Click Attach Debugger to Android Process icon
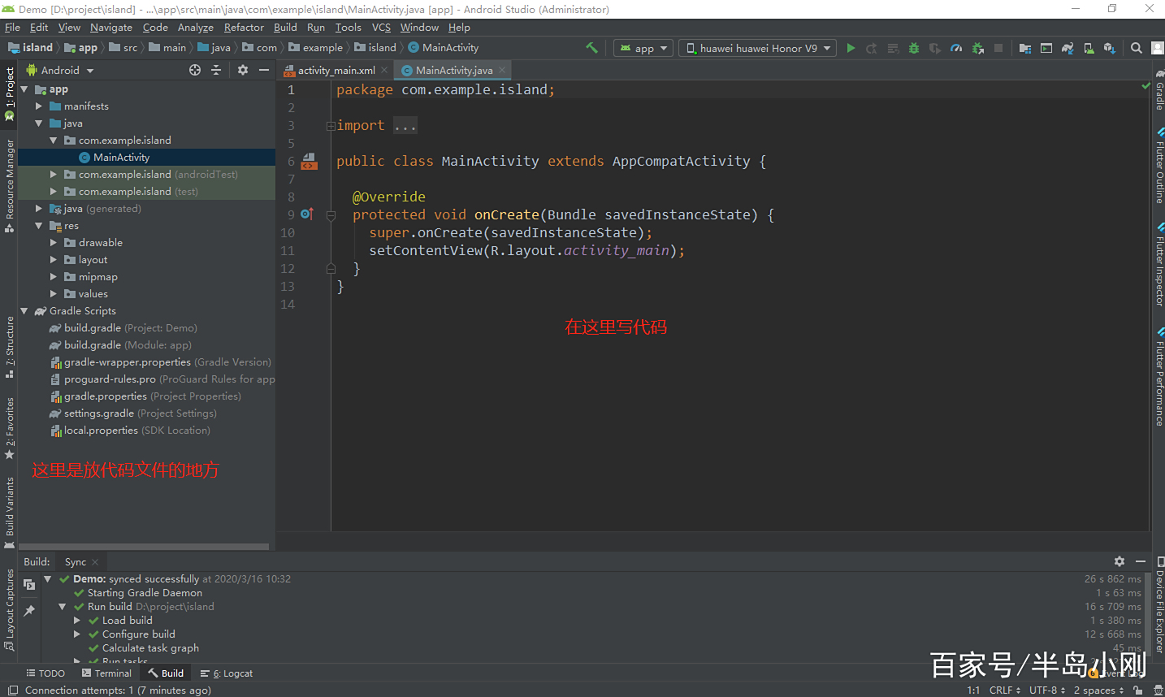This screenshot has width=1165, height=697. pyautogui.click(x=977, y=48)
